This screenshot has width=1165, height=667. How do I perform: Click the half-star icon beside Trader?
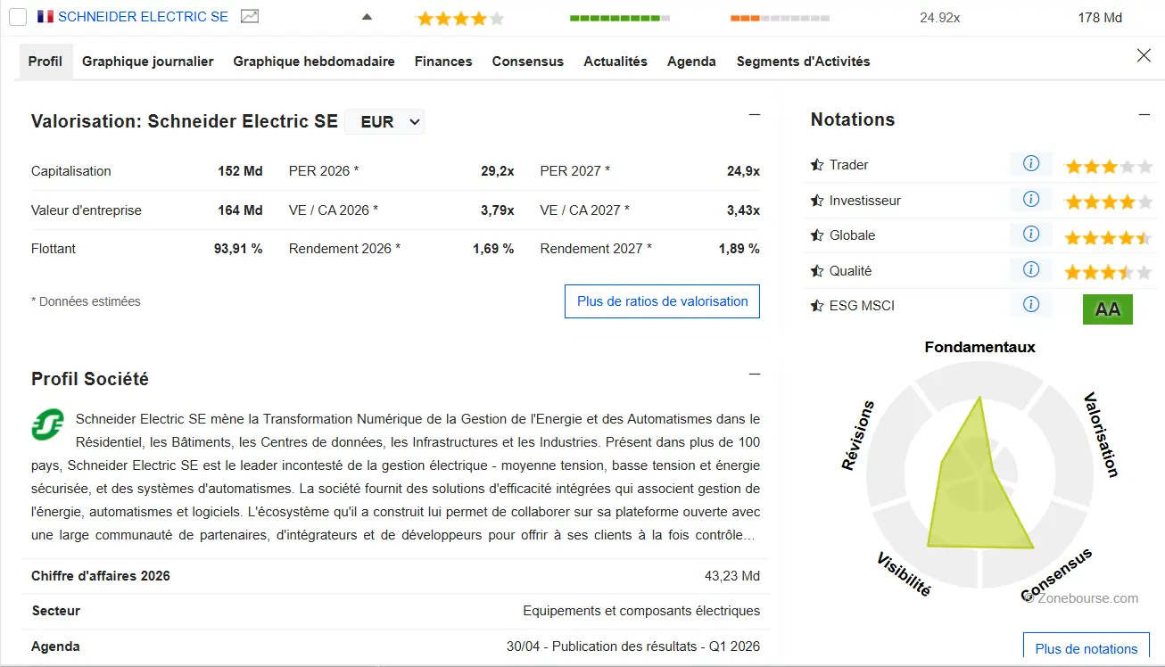coord(816,165)
